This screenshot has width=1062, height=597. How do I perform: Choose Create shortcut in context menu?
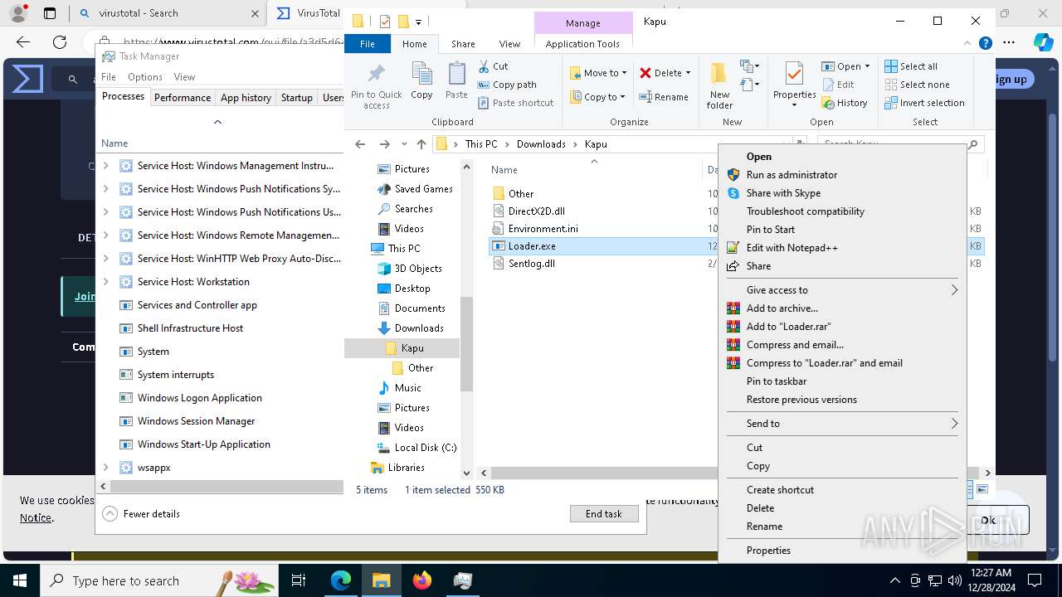pos(841,490)
